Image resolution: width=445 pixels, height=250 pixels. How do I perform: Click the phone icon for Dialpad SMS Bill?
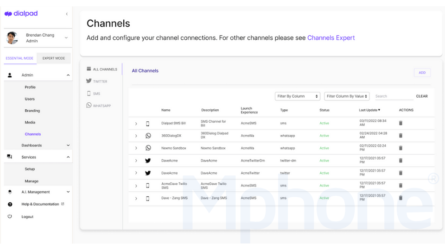[147, 124]
